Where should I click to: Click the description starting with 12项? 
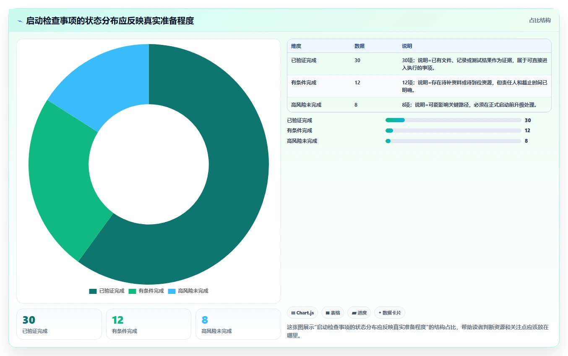point(474,86)
